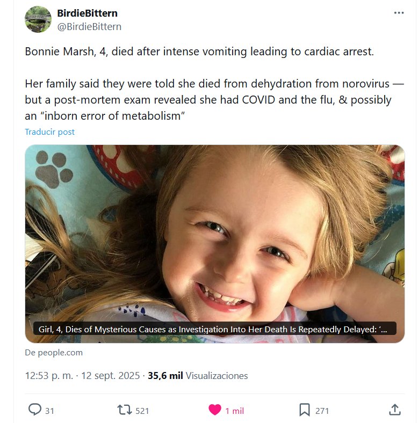
Task: Open the BirdieBittern display name link
Action: [87, 13]
